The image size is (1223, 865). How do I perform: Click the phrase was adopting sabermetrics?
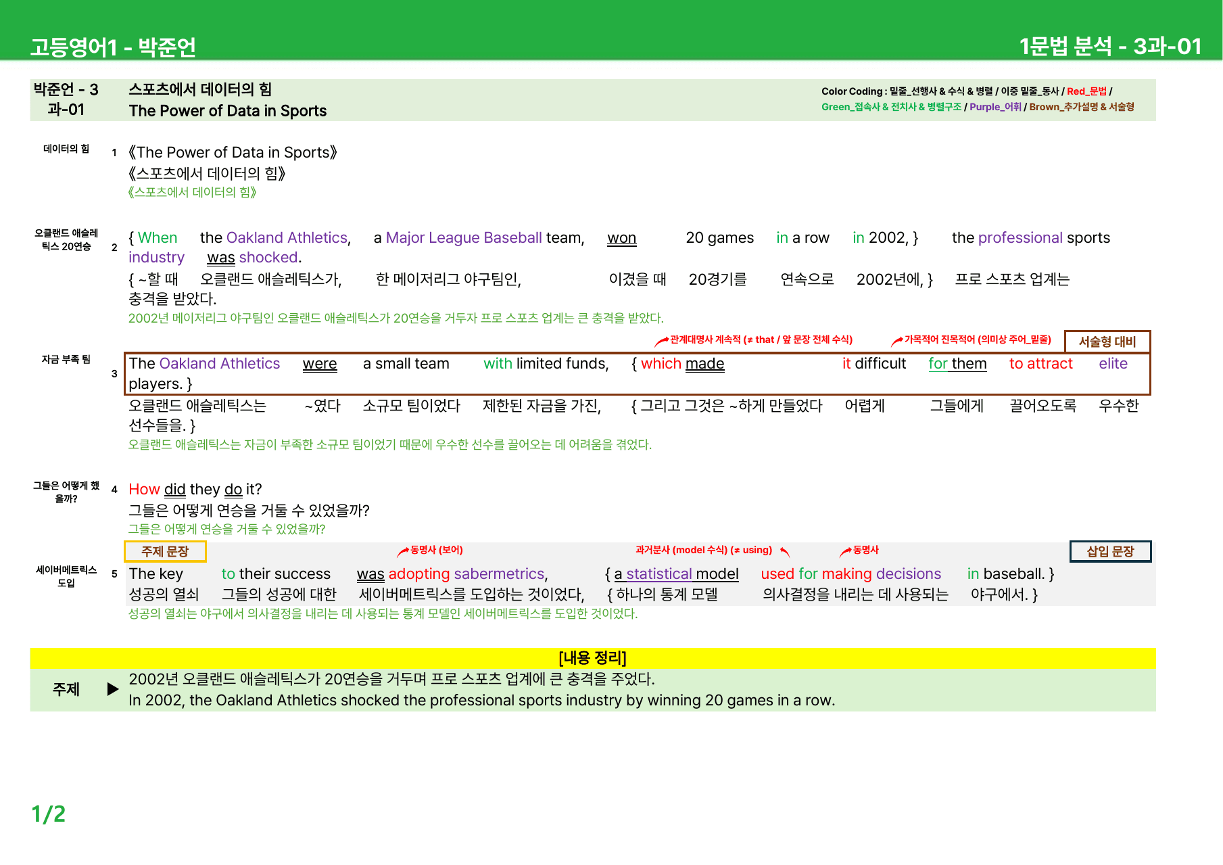click(452, 574)
